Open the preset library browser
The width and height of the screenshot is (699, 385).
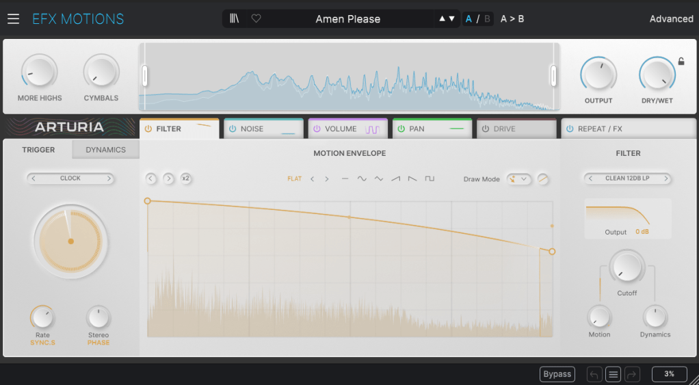tap(235, 19)
